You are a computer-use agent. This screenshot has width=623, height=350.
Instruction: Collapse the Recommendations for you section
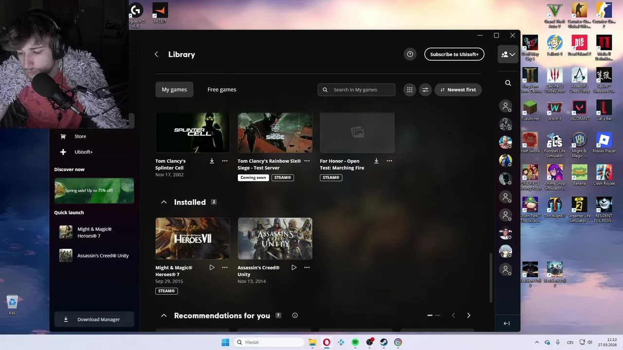tap(164, 315)
